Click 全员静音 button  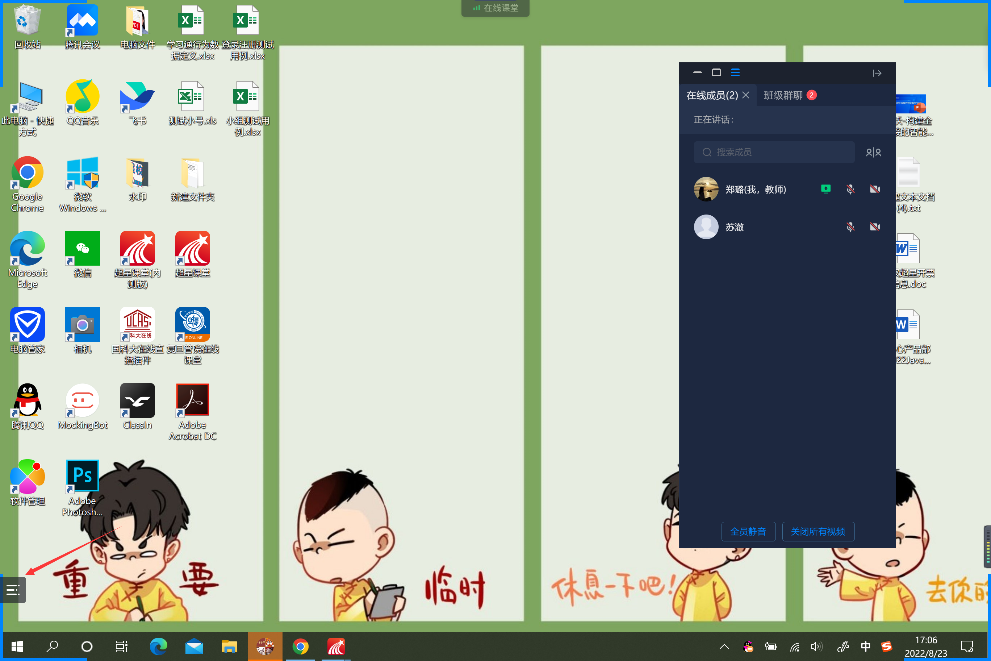point(748,532)
